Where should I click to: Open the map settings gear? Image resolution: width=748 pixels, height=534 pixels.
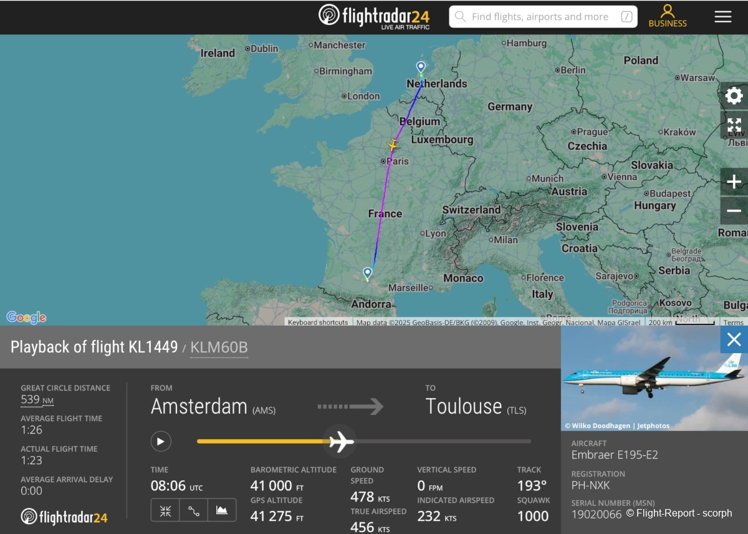coord(734,96)
